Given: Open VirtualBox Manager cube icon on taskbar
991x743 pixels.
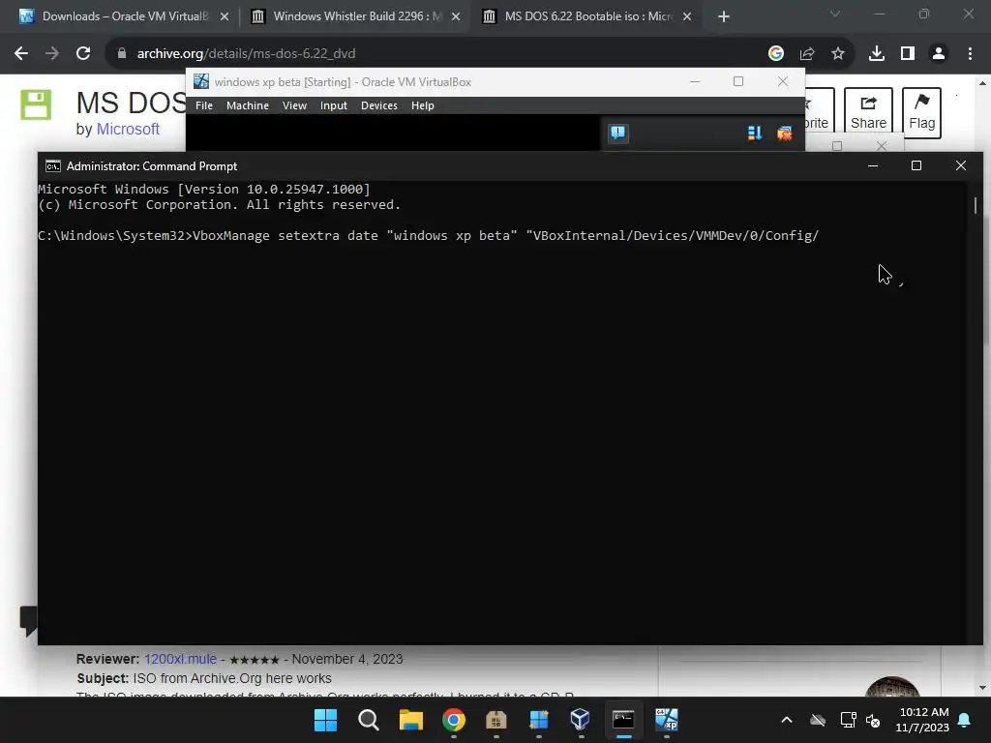Looking at the screenshot, I should click(581, 720).
